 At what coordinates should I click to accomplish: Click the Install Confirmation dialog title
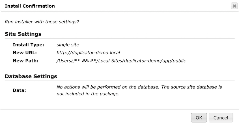click(30, 6)
